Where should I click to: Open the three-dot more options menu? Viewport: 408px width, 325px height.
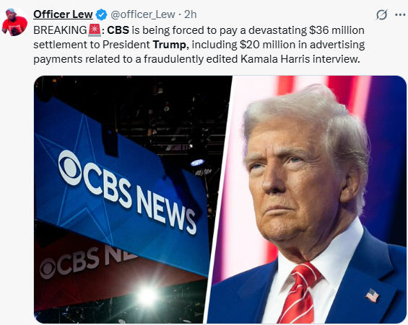coord(400,15)
